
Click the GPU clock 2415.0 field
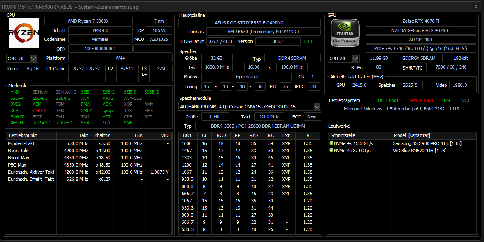point(360,85)
